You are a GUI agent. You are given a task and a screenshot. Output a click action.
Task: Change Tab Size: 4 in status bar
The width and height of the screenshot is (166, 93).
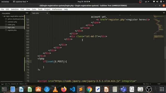coord(147,84)
